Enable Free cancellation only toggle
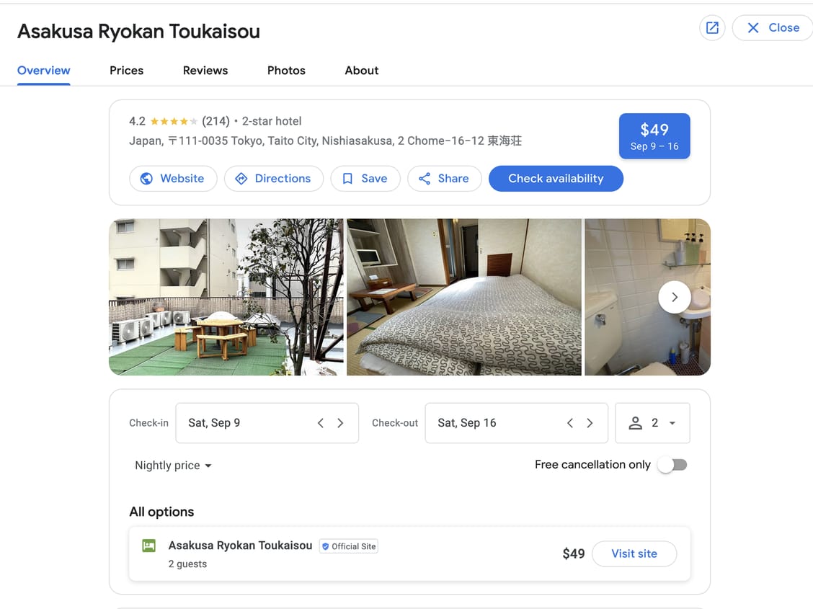This screenshot has height=609, width=813. point(672,465)
